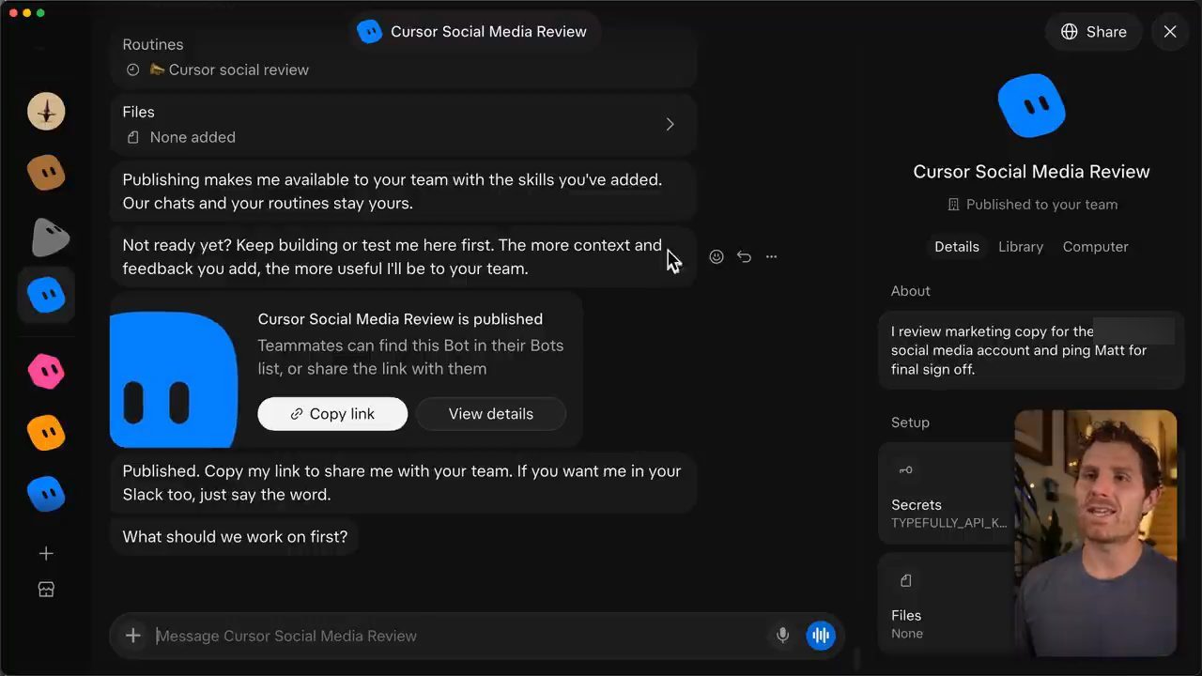The height and width of the screenshot is (676, 1202).
Task: Start dictation with the microphone icon
Action: click(x=782, y=636)
